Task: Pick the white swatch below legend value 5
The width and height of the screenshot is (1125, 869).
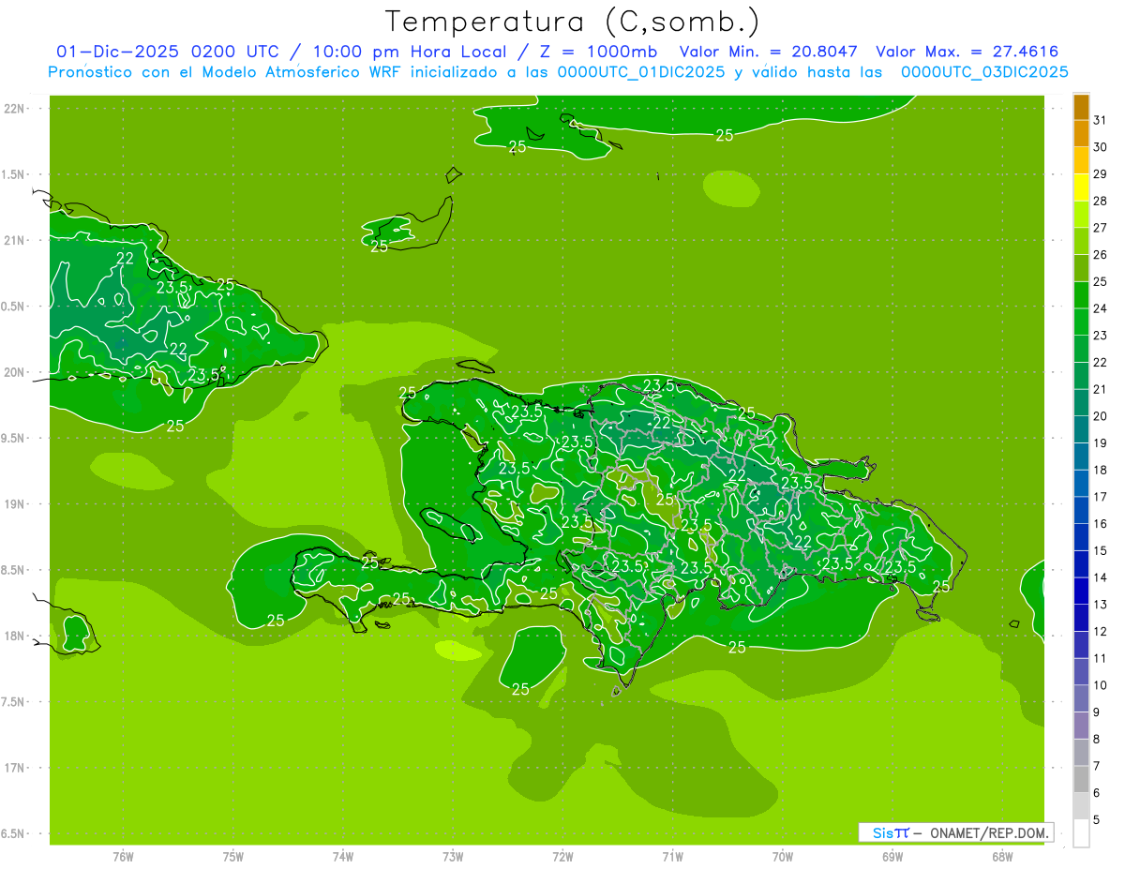Action: pos(1081,832)
